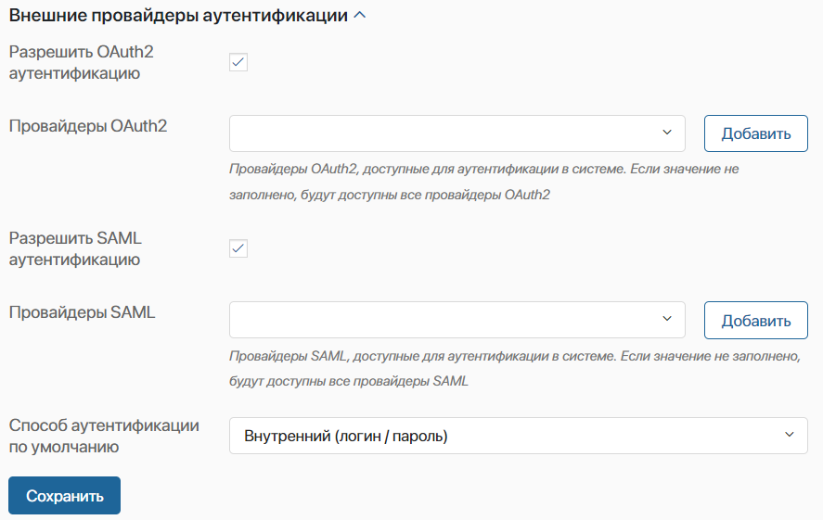The height and width of the screenshot is (520, 823).
Task: Open the Провайдеры OAuth2 dropdown
Action: 457,133
